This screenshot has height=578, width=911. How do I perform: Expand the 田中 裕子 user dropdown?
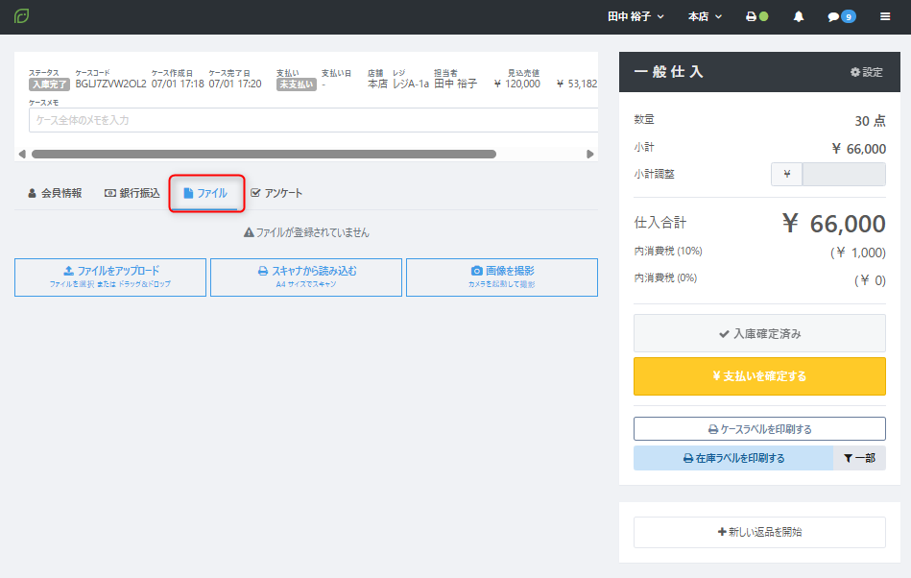tap(635, 17)
